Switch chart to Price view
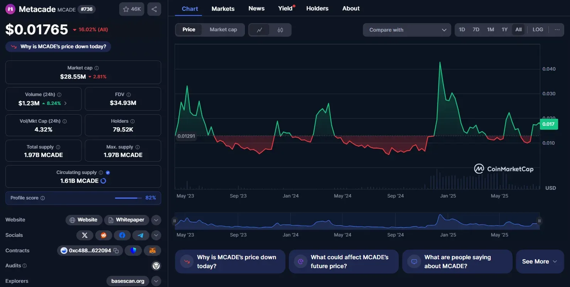 189,30
